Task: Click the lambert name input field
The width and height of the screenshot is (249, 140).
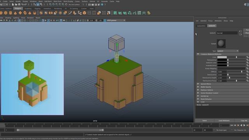Action: click(227, 33)
